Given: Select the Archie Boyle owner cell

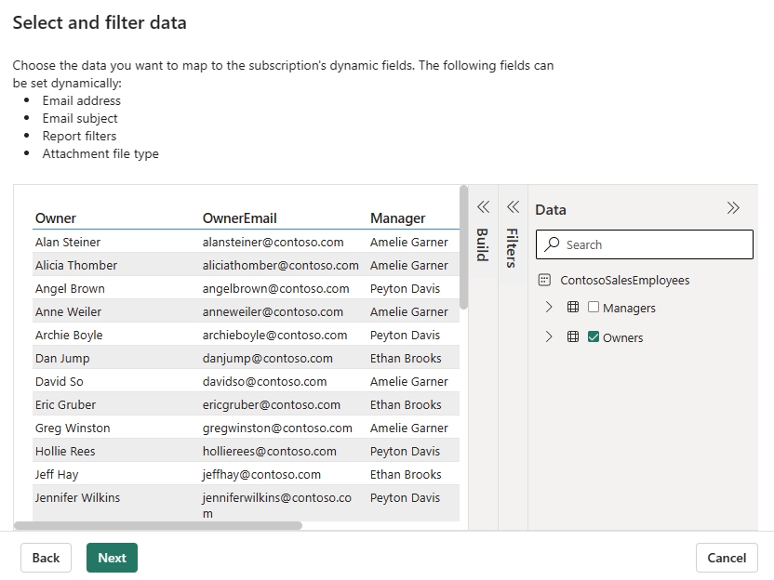Looking at the screenshot, I should 69,335.
